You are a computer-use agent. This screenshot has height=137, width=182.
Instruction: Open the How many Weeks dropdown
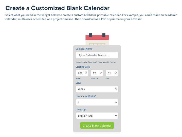[x=97, y=102]
